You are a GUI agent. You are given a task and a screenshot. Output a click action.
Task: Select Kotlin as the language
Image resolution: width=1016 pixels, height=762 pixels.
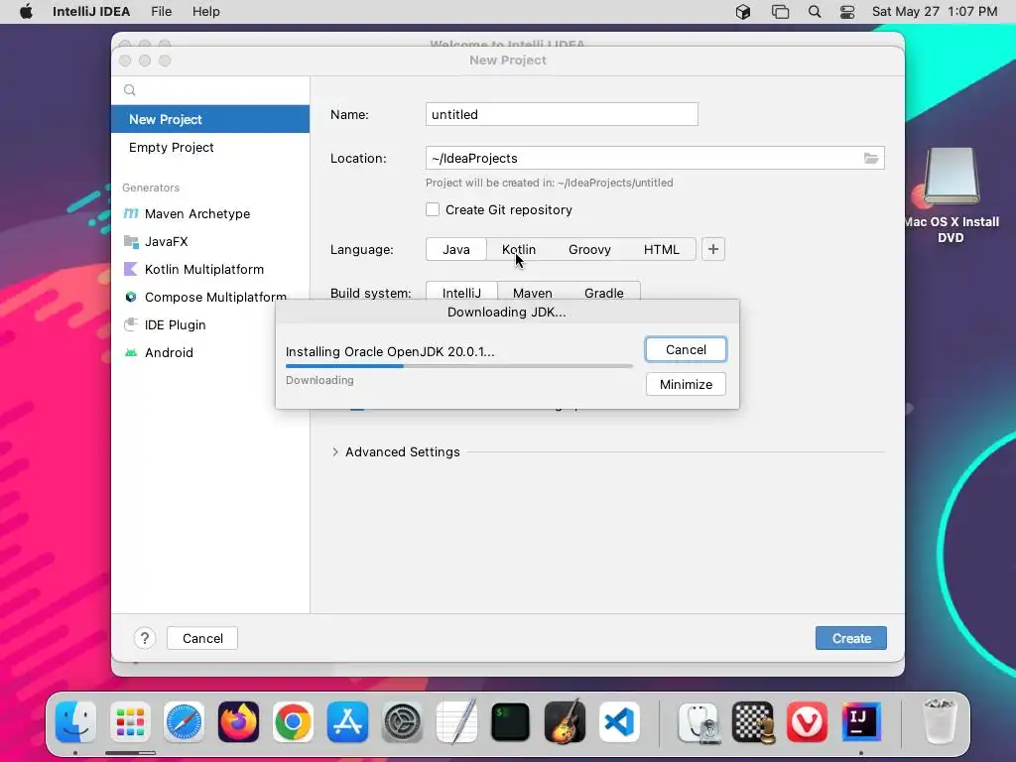[x=519, y=249]
